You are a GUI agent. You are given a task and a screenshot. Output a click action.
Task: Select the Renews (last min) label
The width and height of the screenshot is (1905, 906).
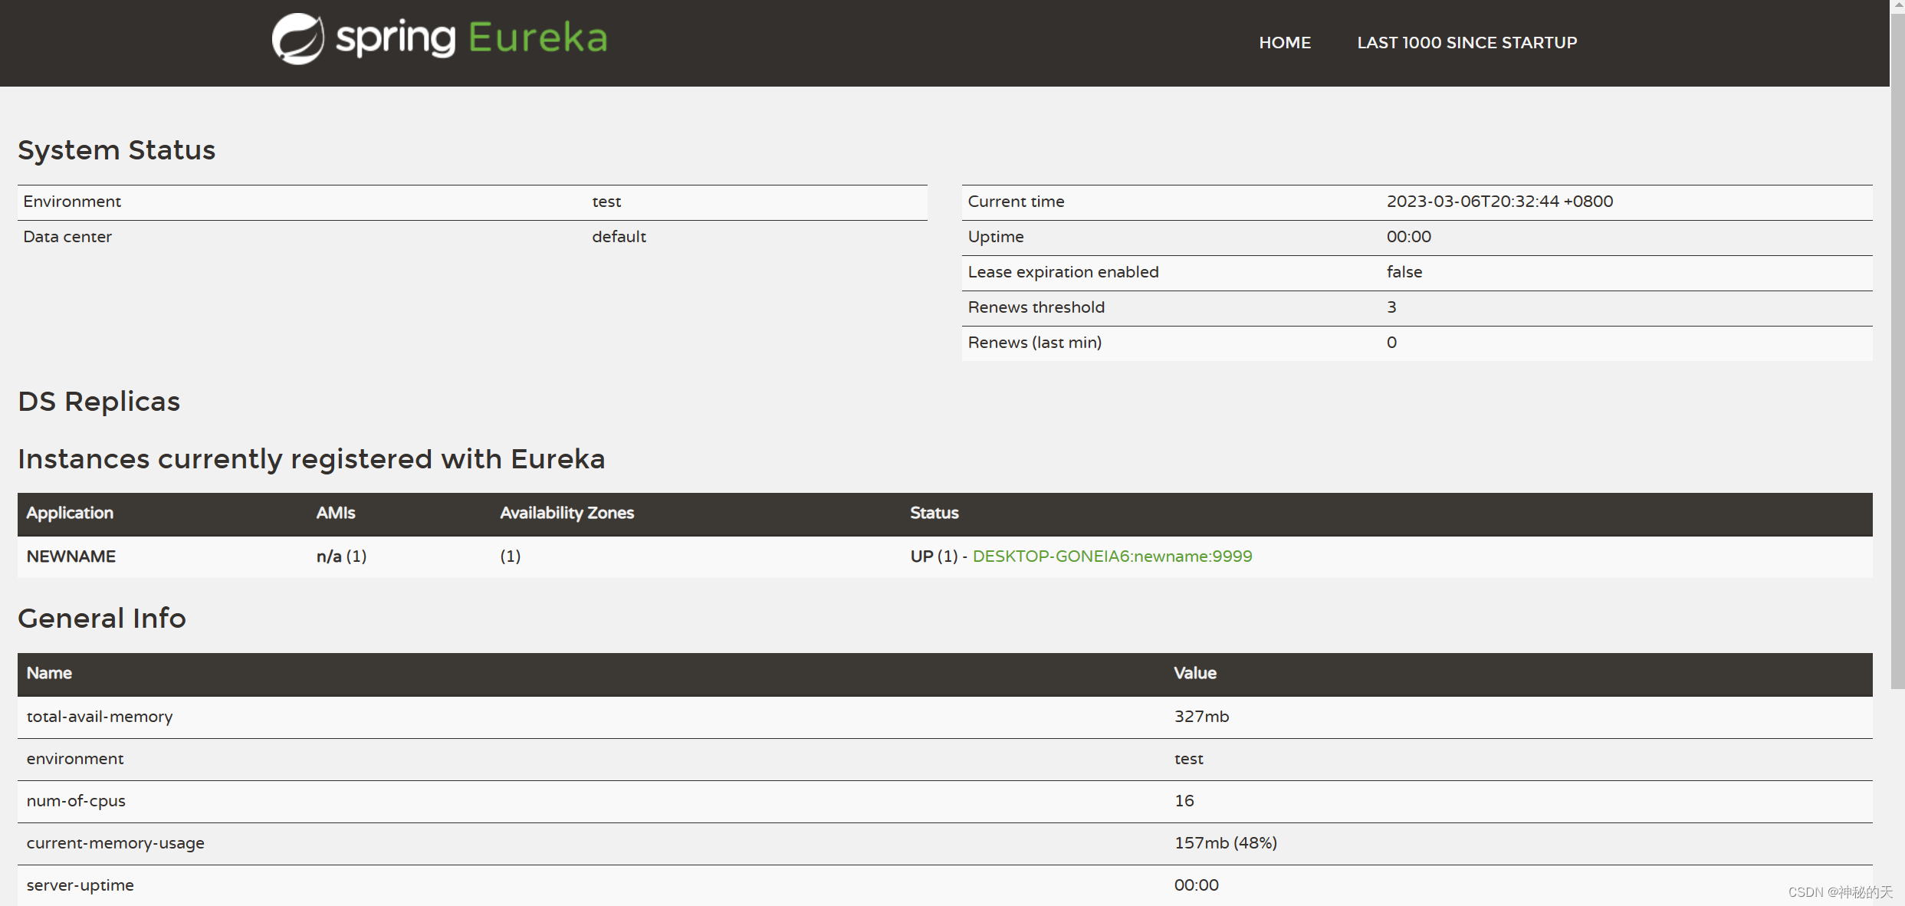(x=1034, y=343)
